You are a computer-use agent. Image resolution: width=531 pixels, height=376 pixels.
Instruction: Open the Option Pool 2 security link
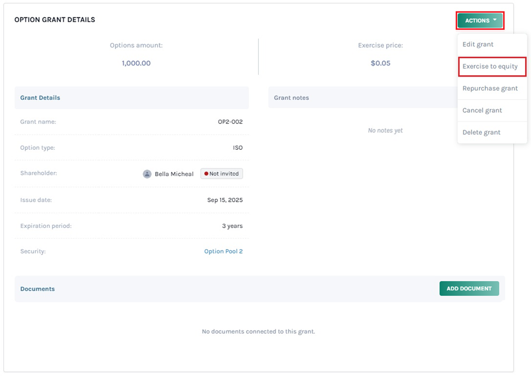pos(223,251)
